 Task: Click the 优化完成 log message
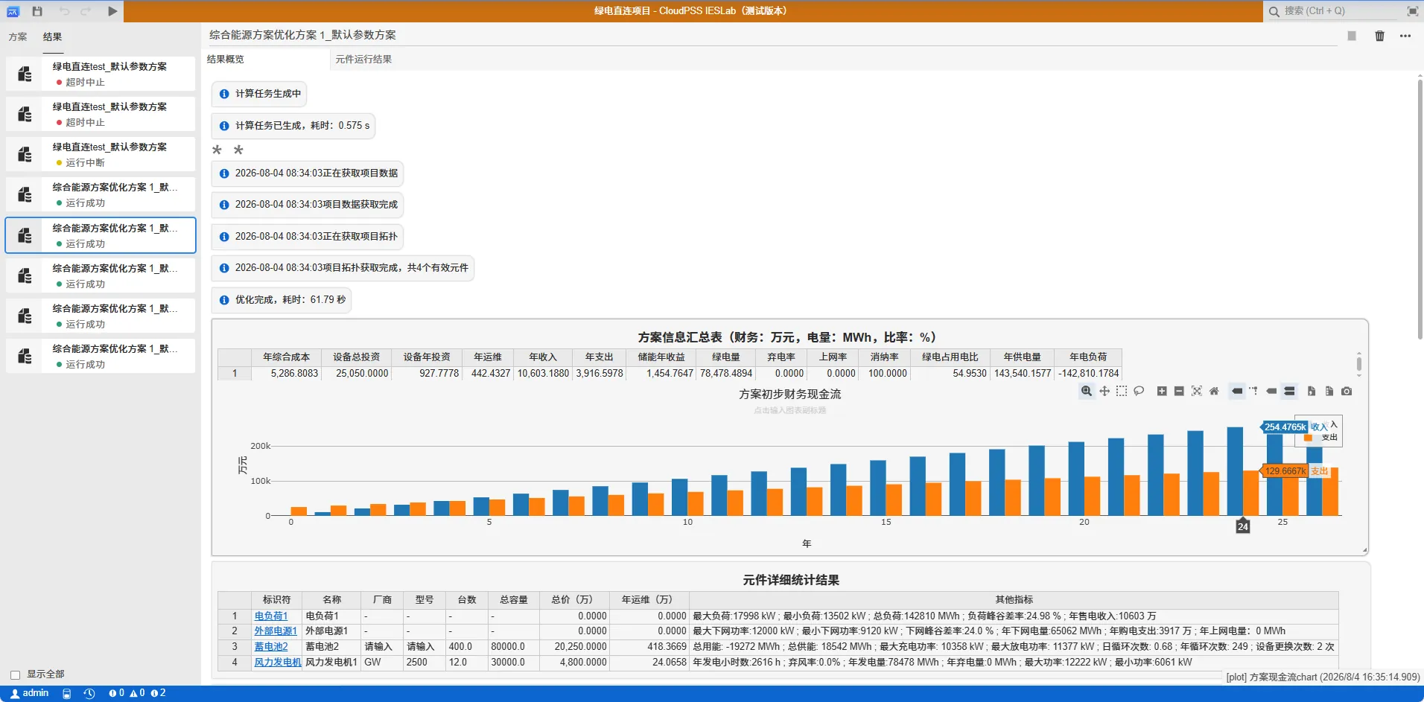282,300
